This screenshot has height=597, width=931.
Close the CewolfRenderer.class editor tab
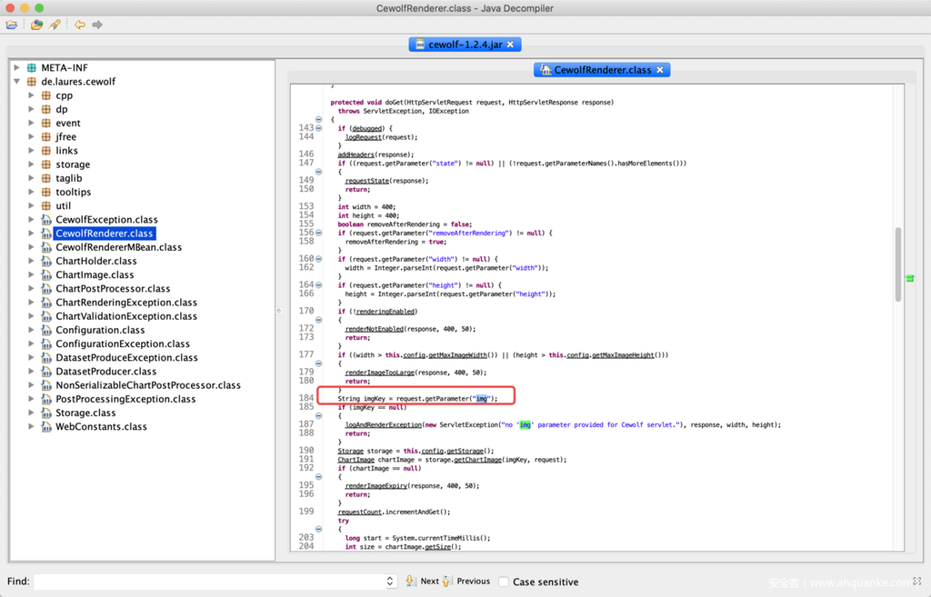coord(660,70)
